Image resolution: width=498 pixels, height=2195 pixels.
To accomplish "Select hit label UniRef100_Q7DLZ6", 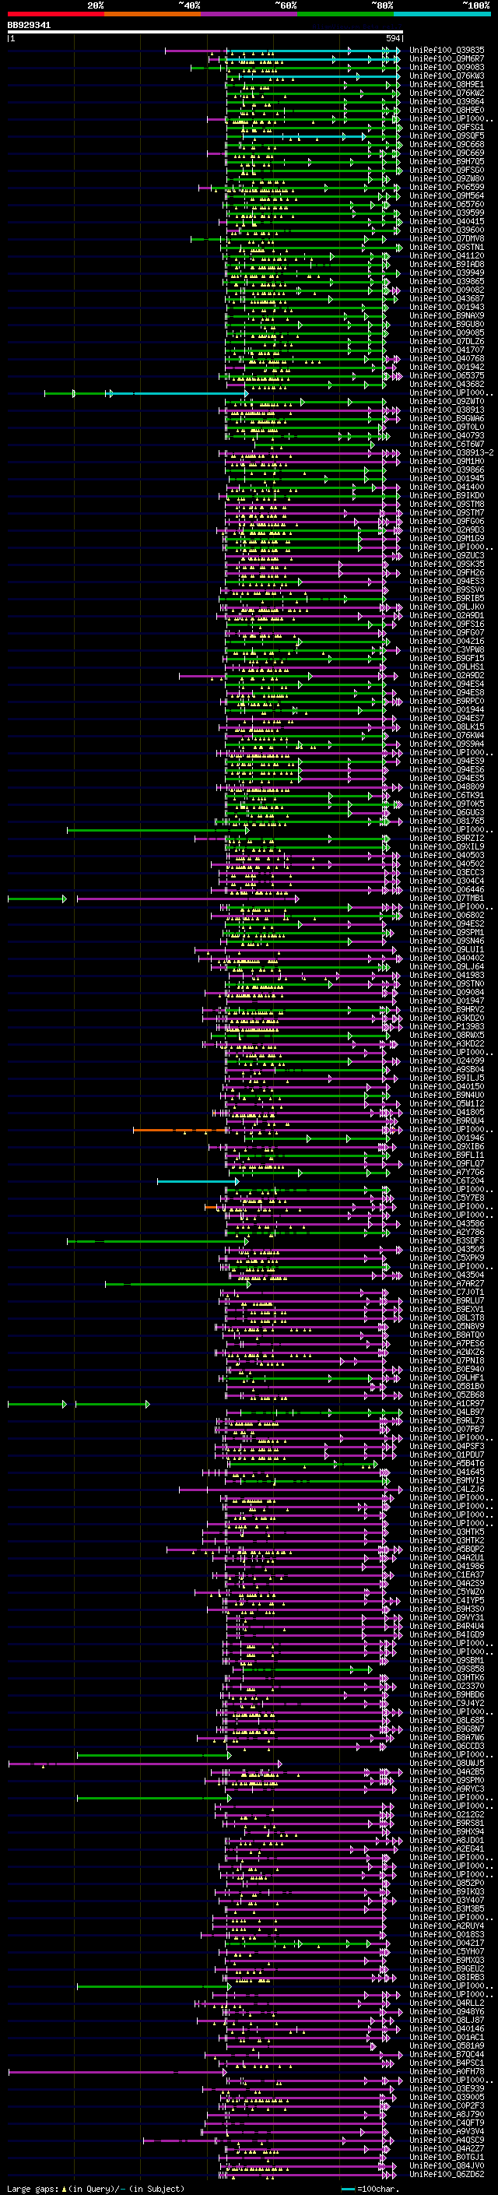I will 447,342.
